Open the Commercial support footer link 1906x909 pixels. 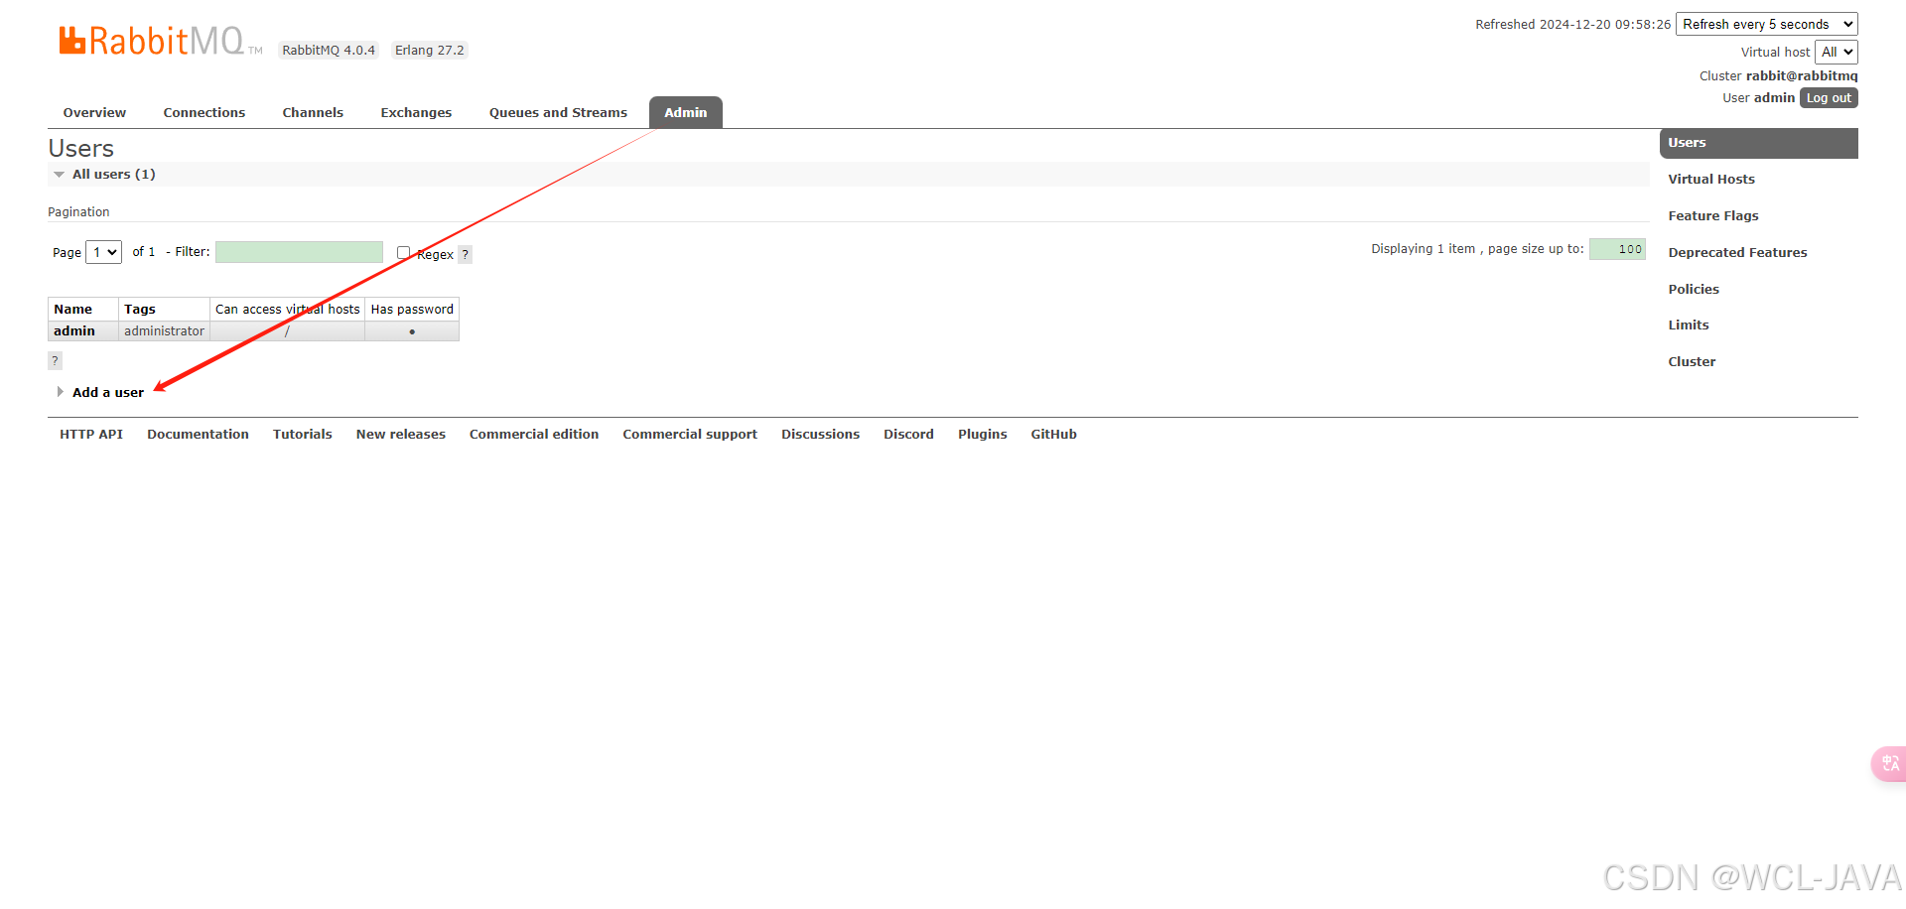pyautogui.click(x=690, y=434)
